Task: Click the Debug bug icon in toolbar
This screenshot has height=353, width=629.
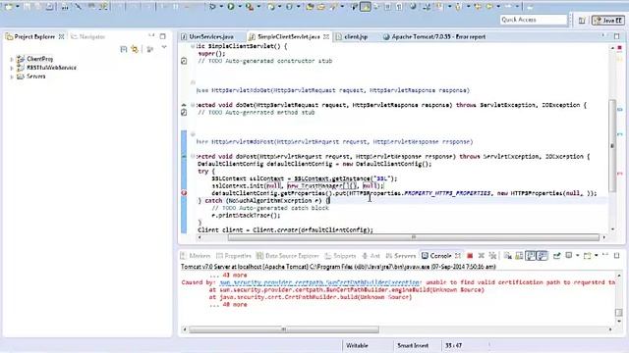Action: coord(213,7)
